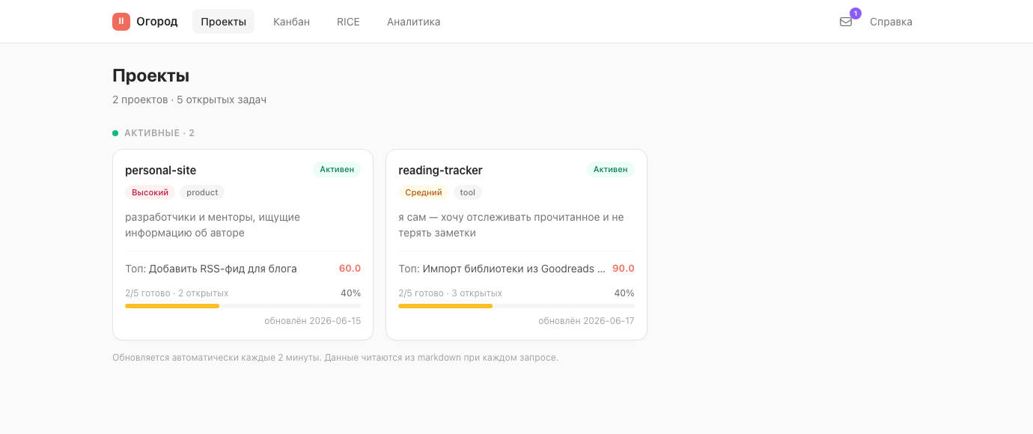Image resolution: width=1033 pixels, height=434 pixels.
Task: Select the tool tag on reading-tracker
Action: tap(467, 192)
